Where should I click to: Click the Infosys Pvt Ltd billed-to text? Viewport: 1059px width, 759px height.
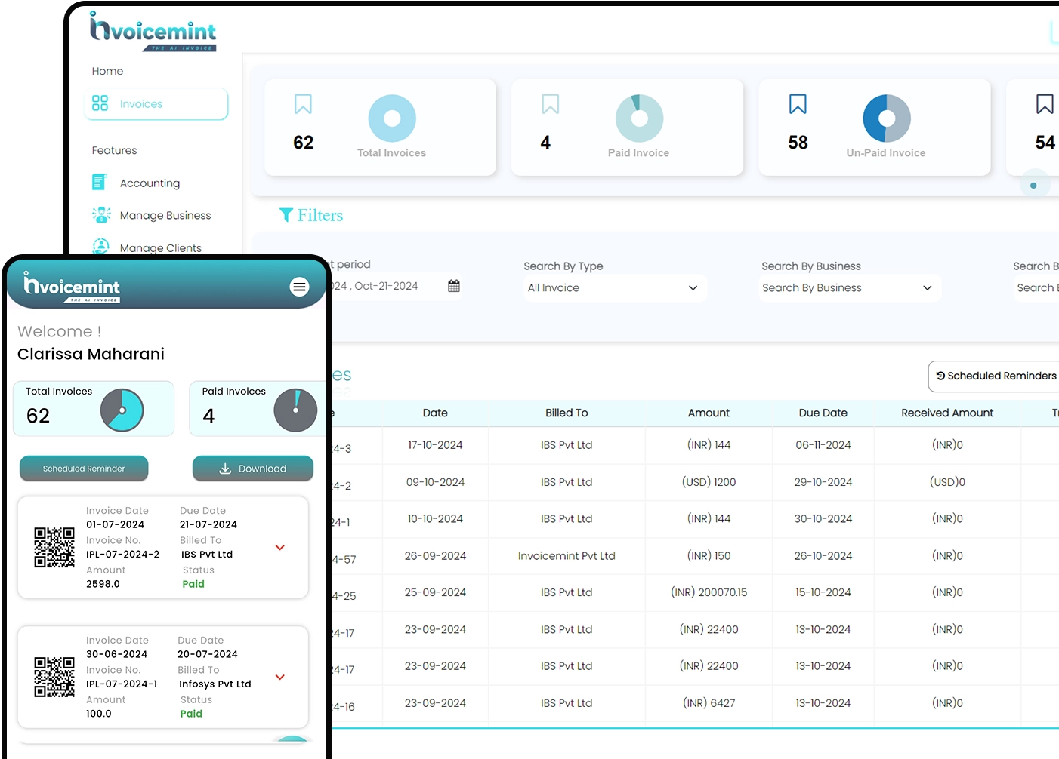pos(215,684)
